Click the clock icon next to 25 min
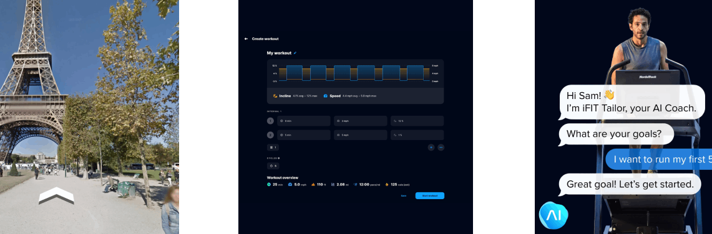This screenshot has width=712, height=234. point(269,184)
